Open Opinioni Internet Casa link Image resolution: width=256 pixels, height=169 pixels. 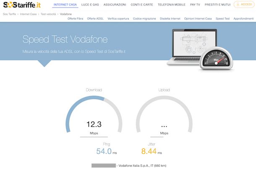[x=198, y=19]
